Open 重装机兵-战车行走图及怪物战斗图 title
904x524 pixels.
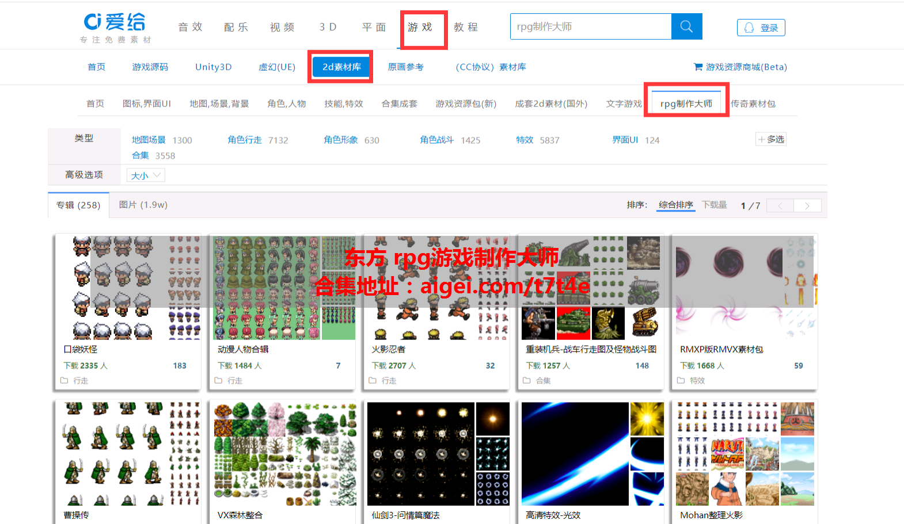pyautogui.click(x=591, y=349)
